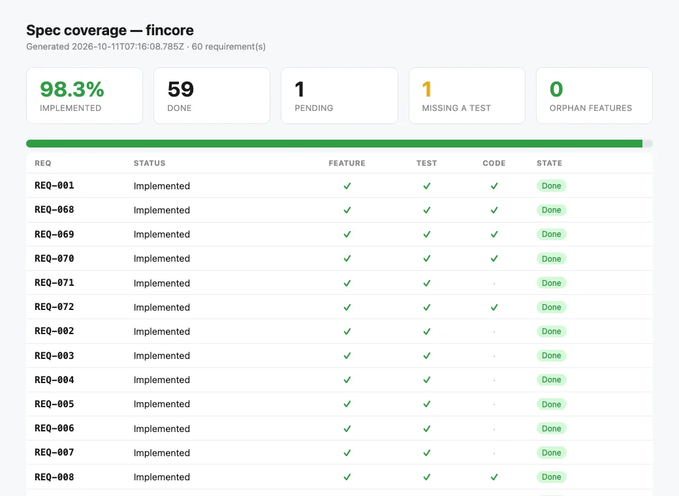This screenshot has width=679, height=496.
Task: Click the Done badge in the REQ-008 row
Action: tap(551, 477)
